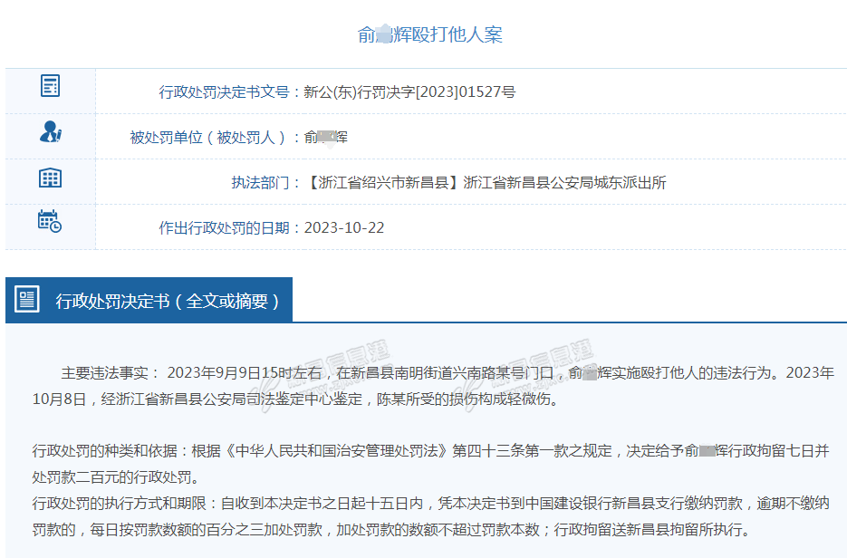Click the 被处罚单位（被处罚人）label
Screen dimensions: 847x558
coord(215,137)
